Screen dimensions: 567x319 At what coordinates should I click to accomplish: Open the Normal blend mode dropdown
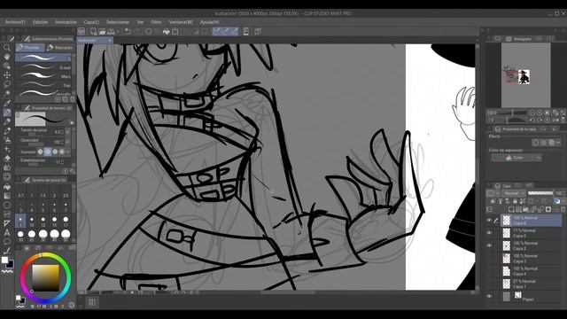point(514,193)
